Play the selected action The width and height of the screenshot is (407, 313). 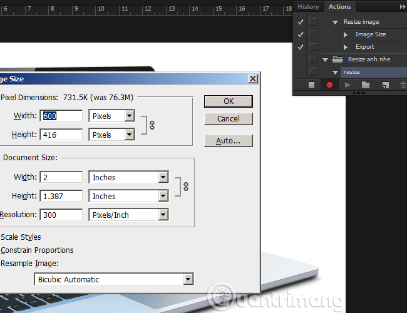(x=348, y=85)
